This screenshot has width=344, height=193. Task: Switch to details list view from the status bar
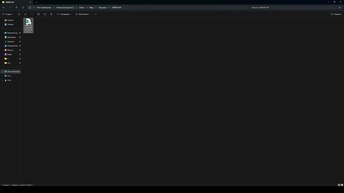[x=339, y=185]
